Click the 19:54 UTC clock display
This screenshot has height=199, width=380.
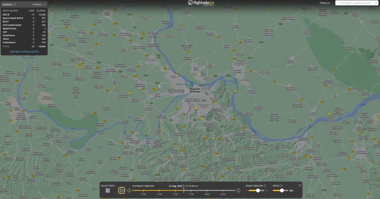[325, 3]
